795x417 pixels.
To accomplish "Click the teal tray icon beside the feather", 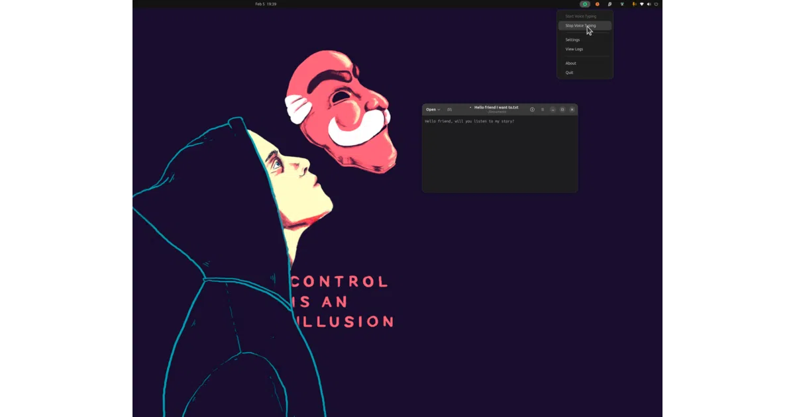I will pyautogui.click(x=622, y=4).
